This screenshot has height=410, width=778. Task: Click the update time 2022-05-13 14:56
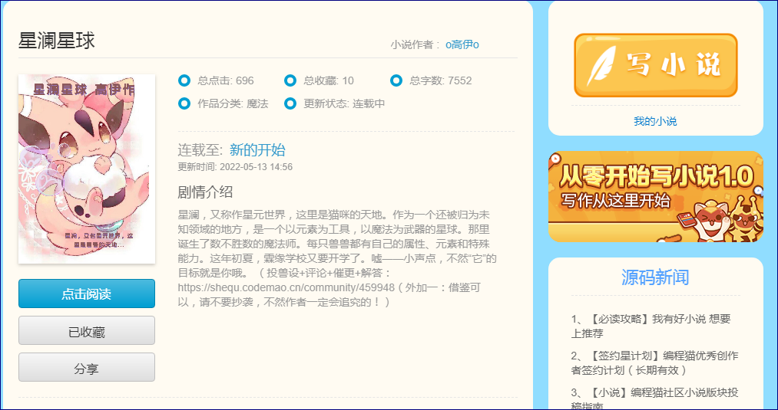256,167
